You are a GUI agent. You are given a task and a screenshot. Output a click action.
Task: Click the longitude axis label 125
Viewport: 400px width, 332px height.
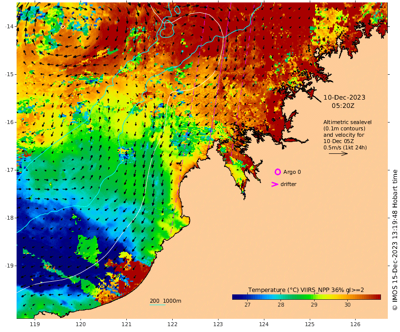[x=310, y=324]
